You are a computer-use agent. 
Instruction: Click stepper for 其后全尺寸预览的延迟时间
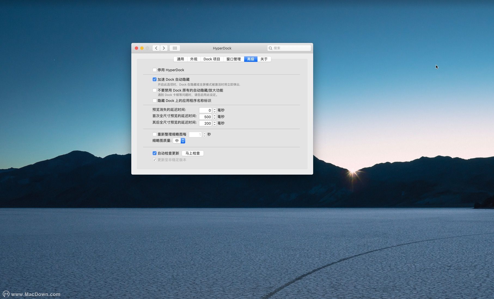[215, 123]
